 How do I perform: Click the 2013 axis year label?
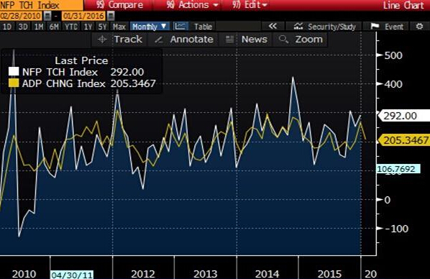[206, 274]
